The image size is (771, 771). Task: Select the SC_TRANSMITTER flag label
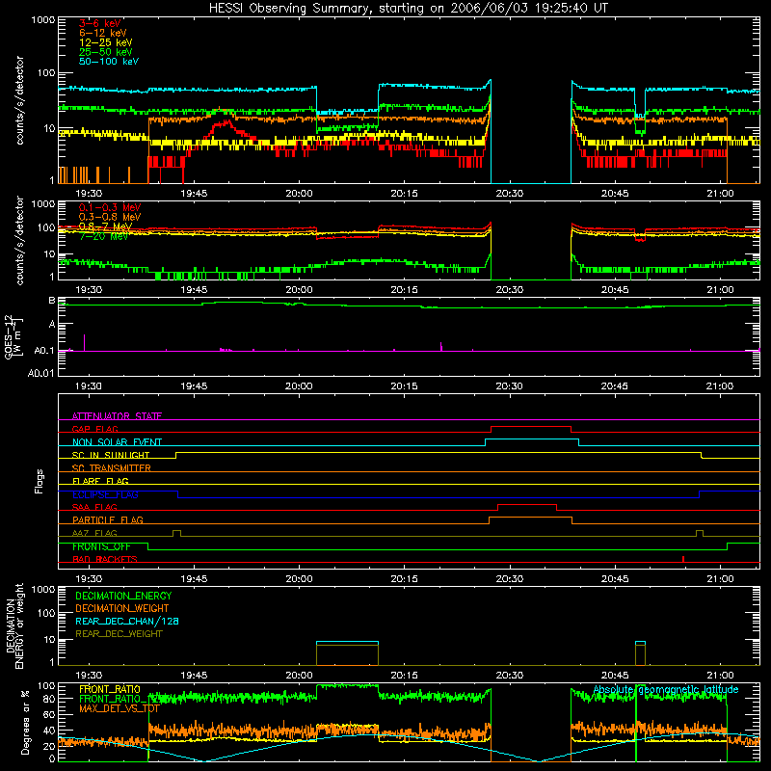click(x=111, y=468)
